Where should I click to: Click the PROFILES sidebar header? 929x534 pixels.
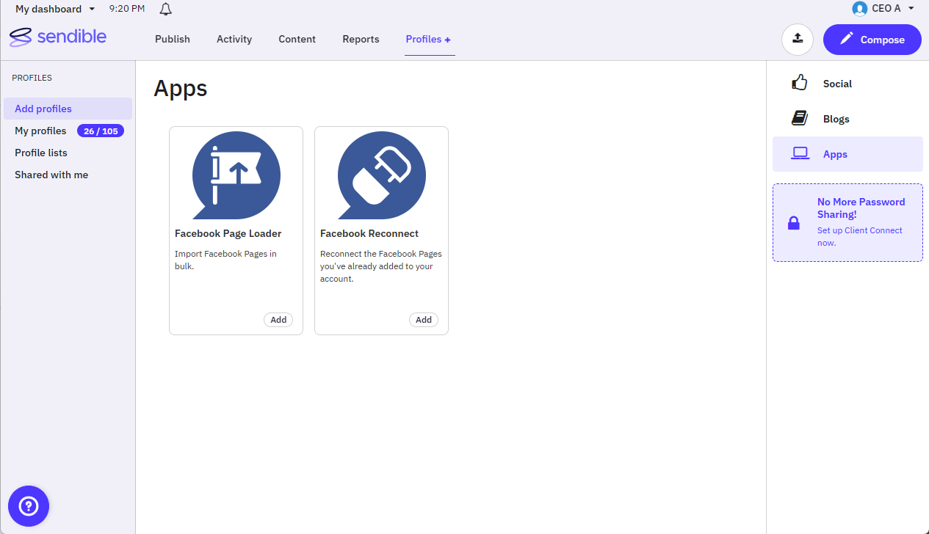[32, 78]
